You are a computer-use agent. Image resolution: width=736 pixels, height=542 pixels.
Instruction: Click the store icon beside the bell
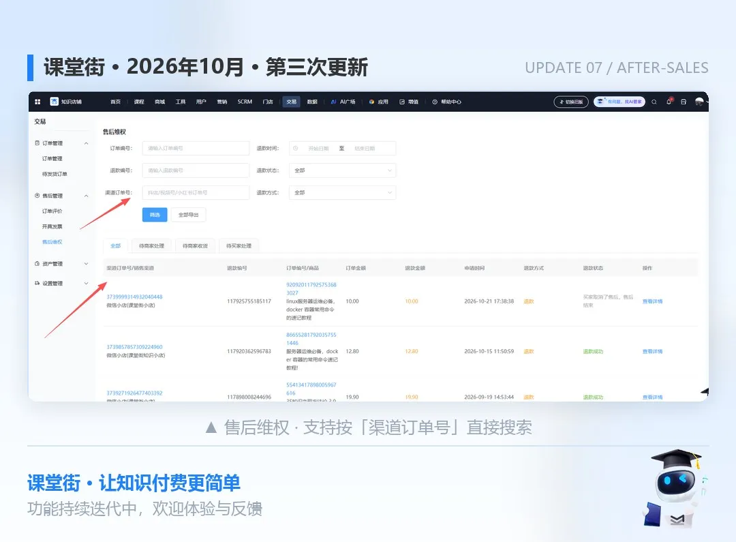point(684,102)
